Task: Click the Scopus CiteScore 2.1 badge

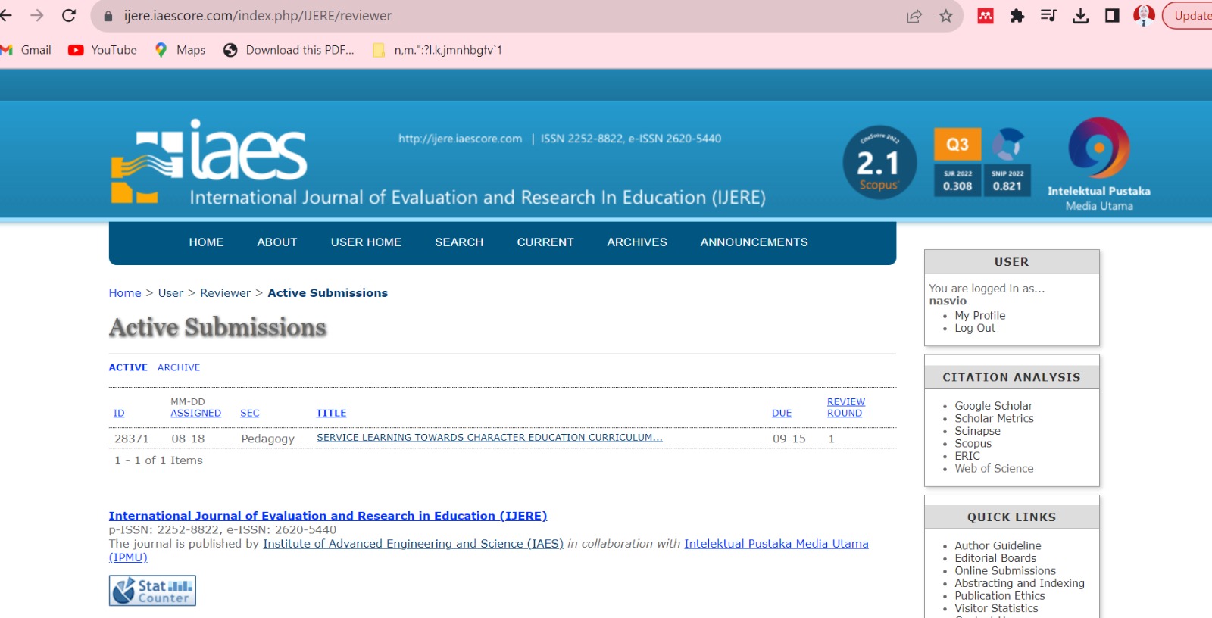Action: [x=879, y=163]
